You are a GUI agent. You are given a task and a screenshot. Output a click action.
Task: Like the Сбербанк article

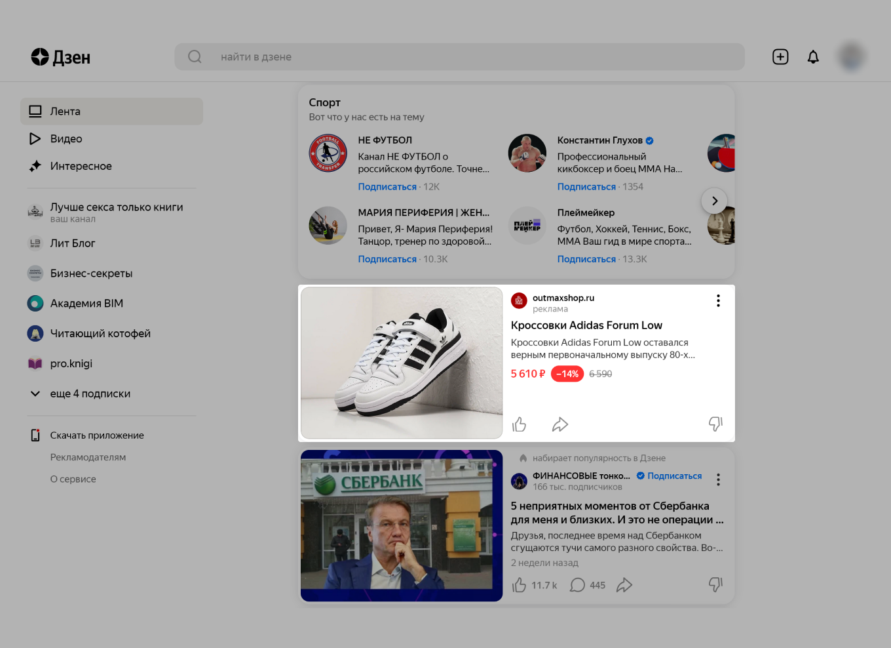point(520,585)
